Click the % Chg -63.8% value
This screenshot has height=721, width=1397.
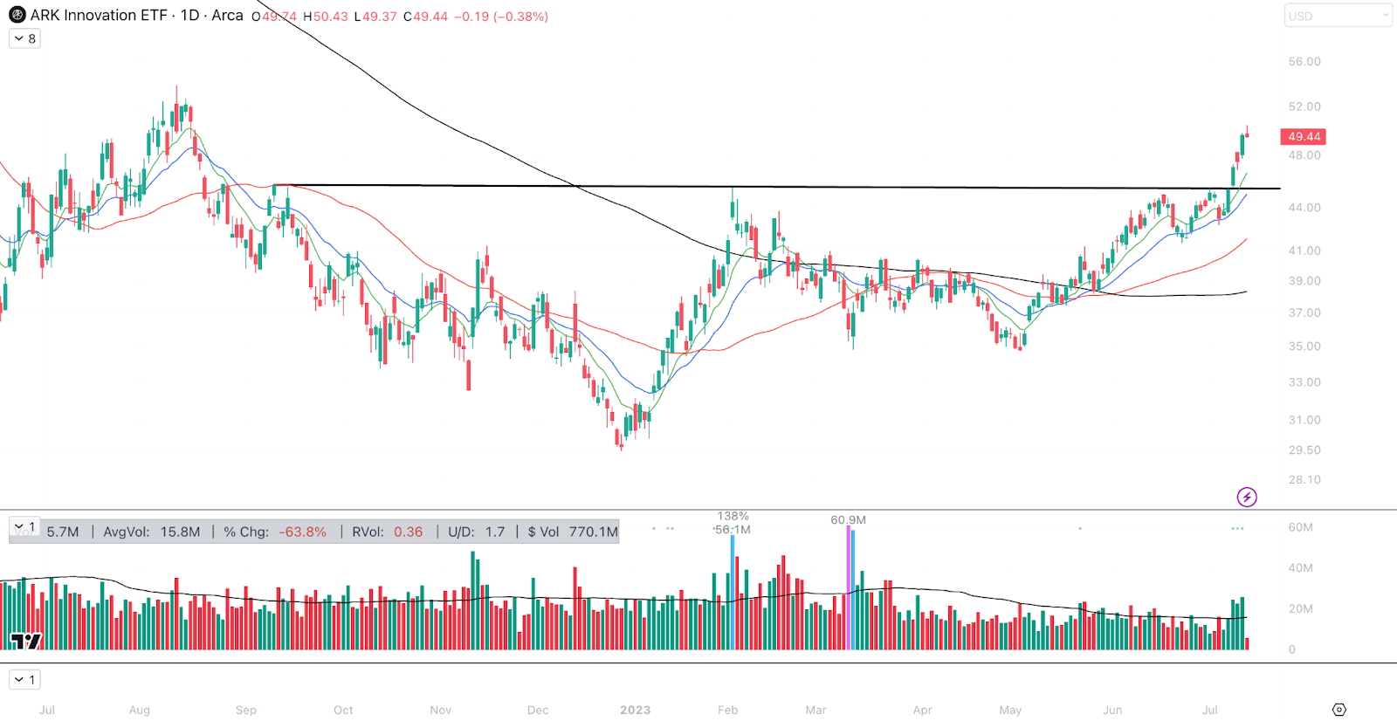click(x=275, y=532)
